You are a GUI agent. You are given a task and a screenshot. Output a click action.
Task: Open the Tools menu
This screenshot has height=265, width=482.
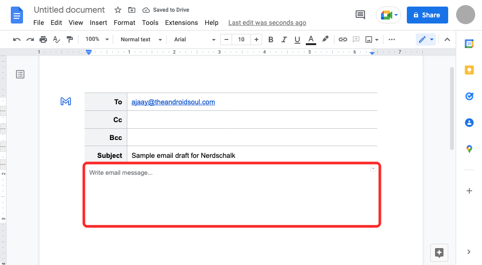[x=150, y=23]
